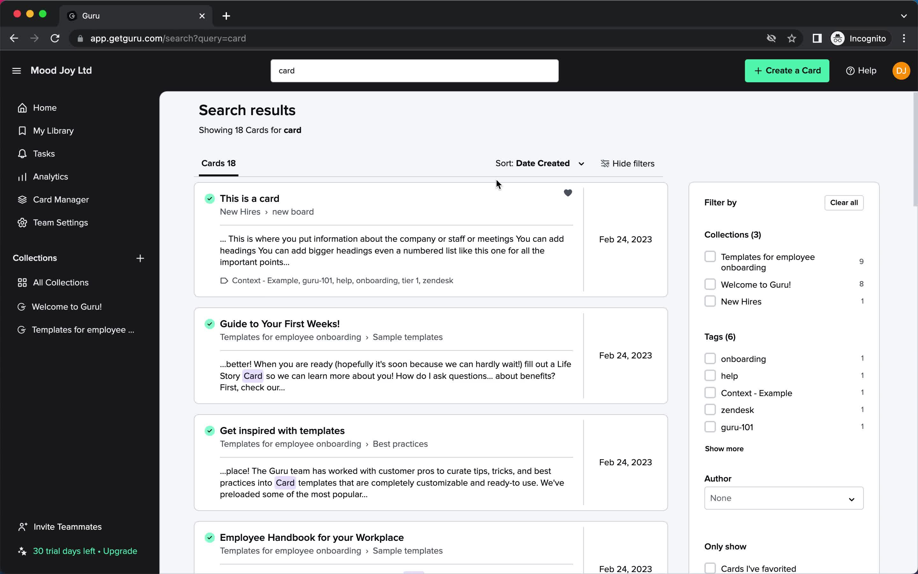Show more tags expander
This screenshot has width=918, height=574.
point(724,448)
